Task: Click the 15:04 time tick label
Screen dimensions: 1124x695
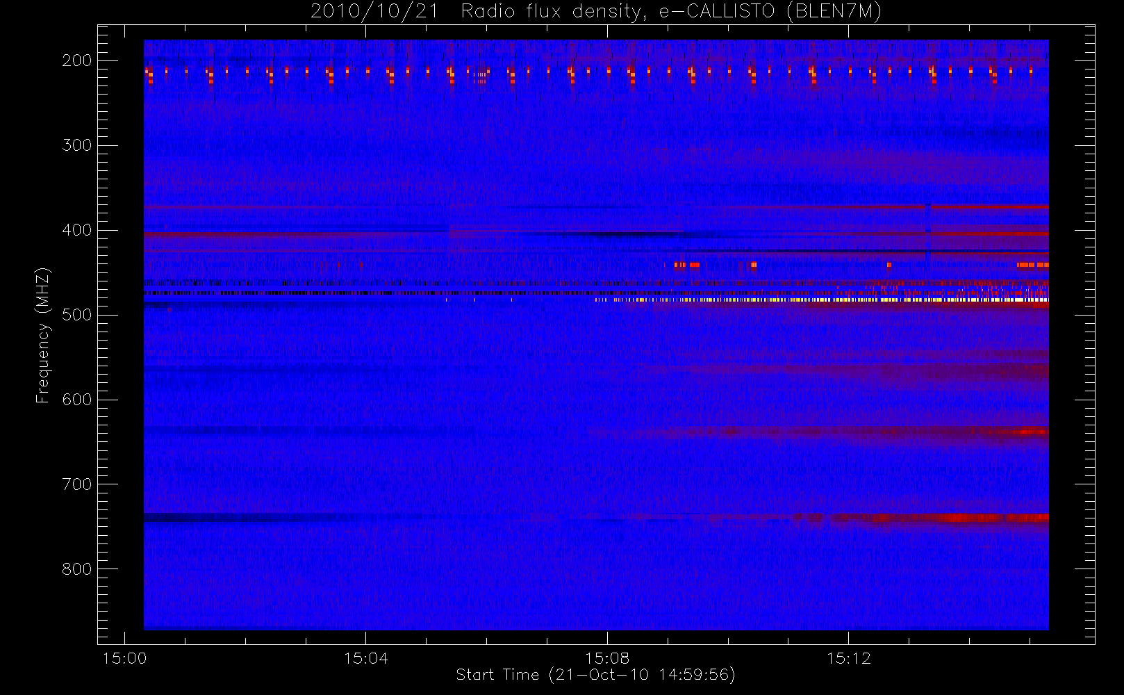Action: click(x=366, y=658)
